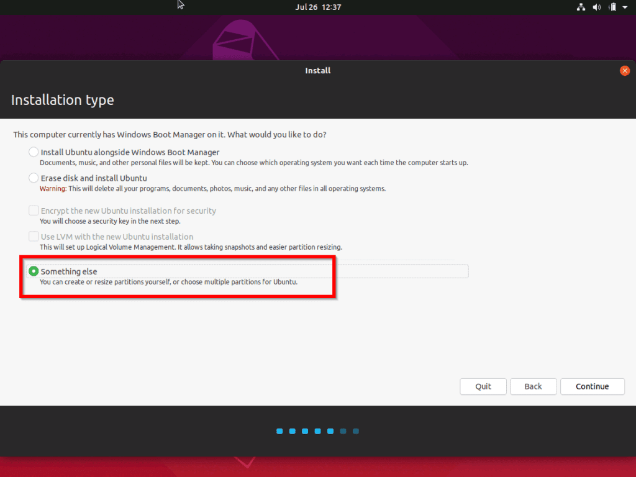The image size is (636, 477).
Task: Tick Encrypt the new Ubuntu installation checkbox
Action: tap(34, 211)
